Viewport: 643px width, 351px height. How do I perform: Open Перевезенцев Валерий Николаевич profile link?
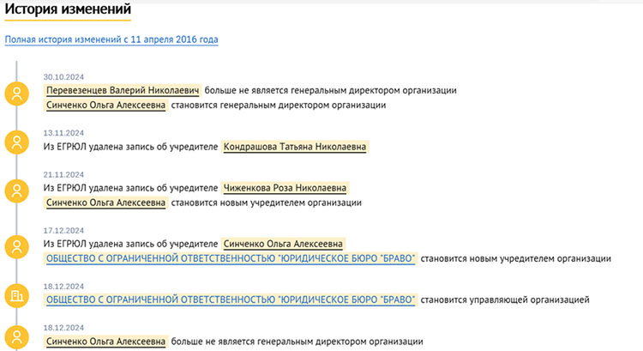[123, 90]
